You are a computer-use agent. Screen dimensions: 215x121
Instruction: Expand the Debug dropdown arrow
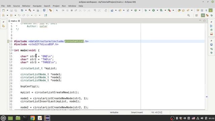[149, 10]
